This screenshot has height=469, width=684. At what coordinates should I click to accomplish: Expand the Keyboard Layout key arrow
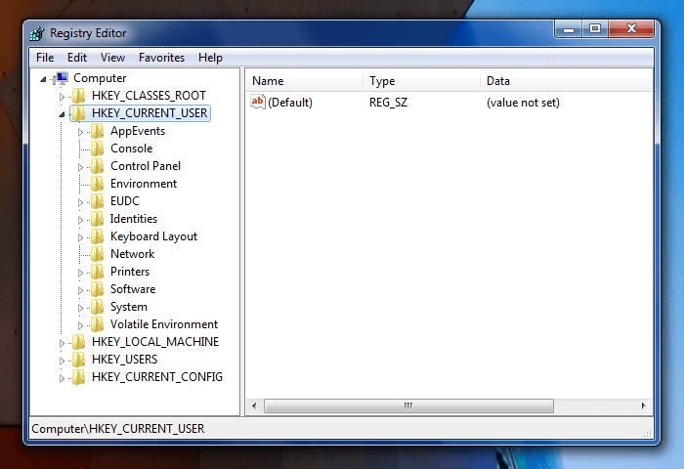[80, 237]
